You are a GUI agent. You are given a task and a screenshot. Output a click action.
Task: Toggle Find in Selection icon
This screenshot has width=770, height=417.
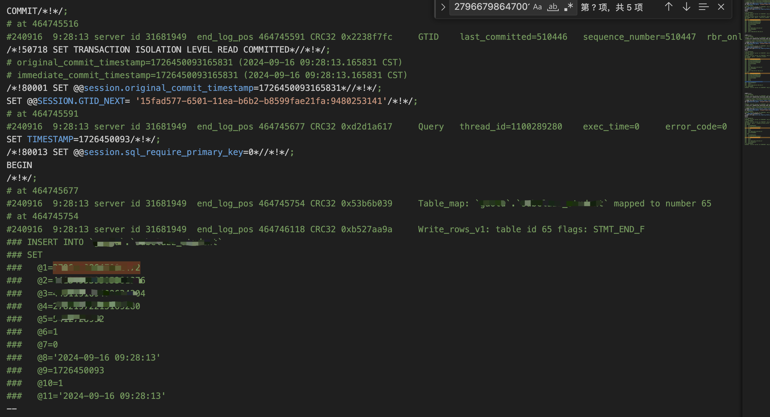coord(704,7)
